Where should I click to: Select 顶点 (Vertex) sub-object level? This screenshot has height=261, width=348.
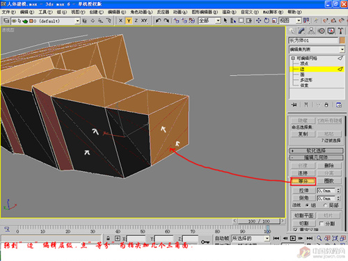coord(304,63)
